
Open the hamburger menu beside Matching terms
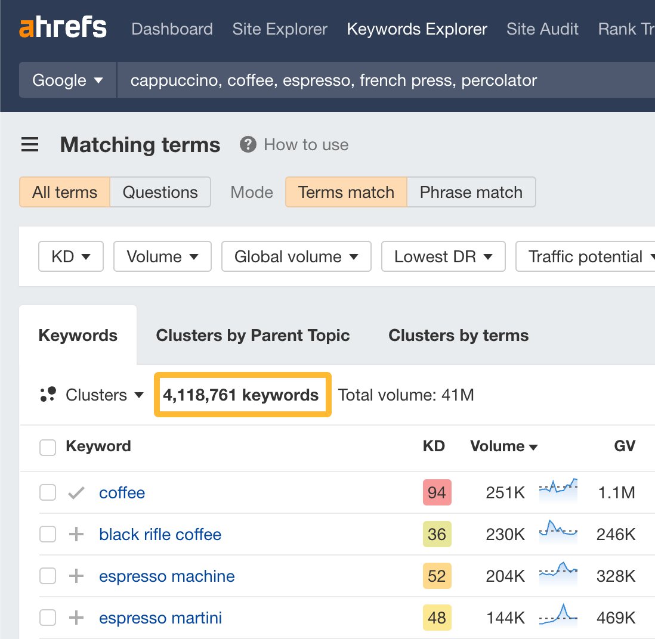click(x=30, y=144)
